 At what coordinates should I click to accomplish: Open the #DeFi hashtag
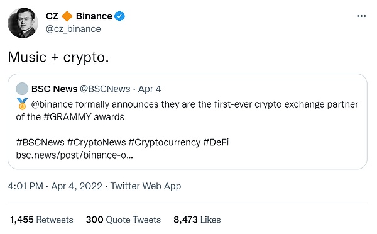(216, 142)
